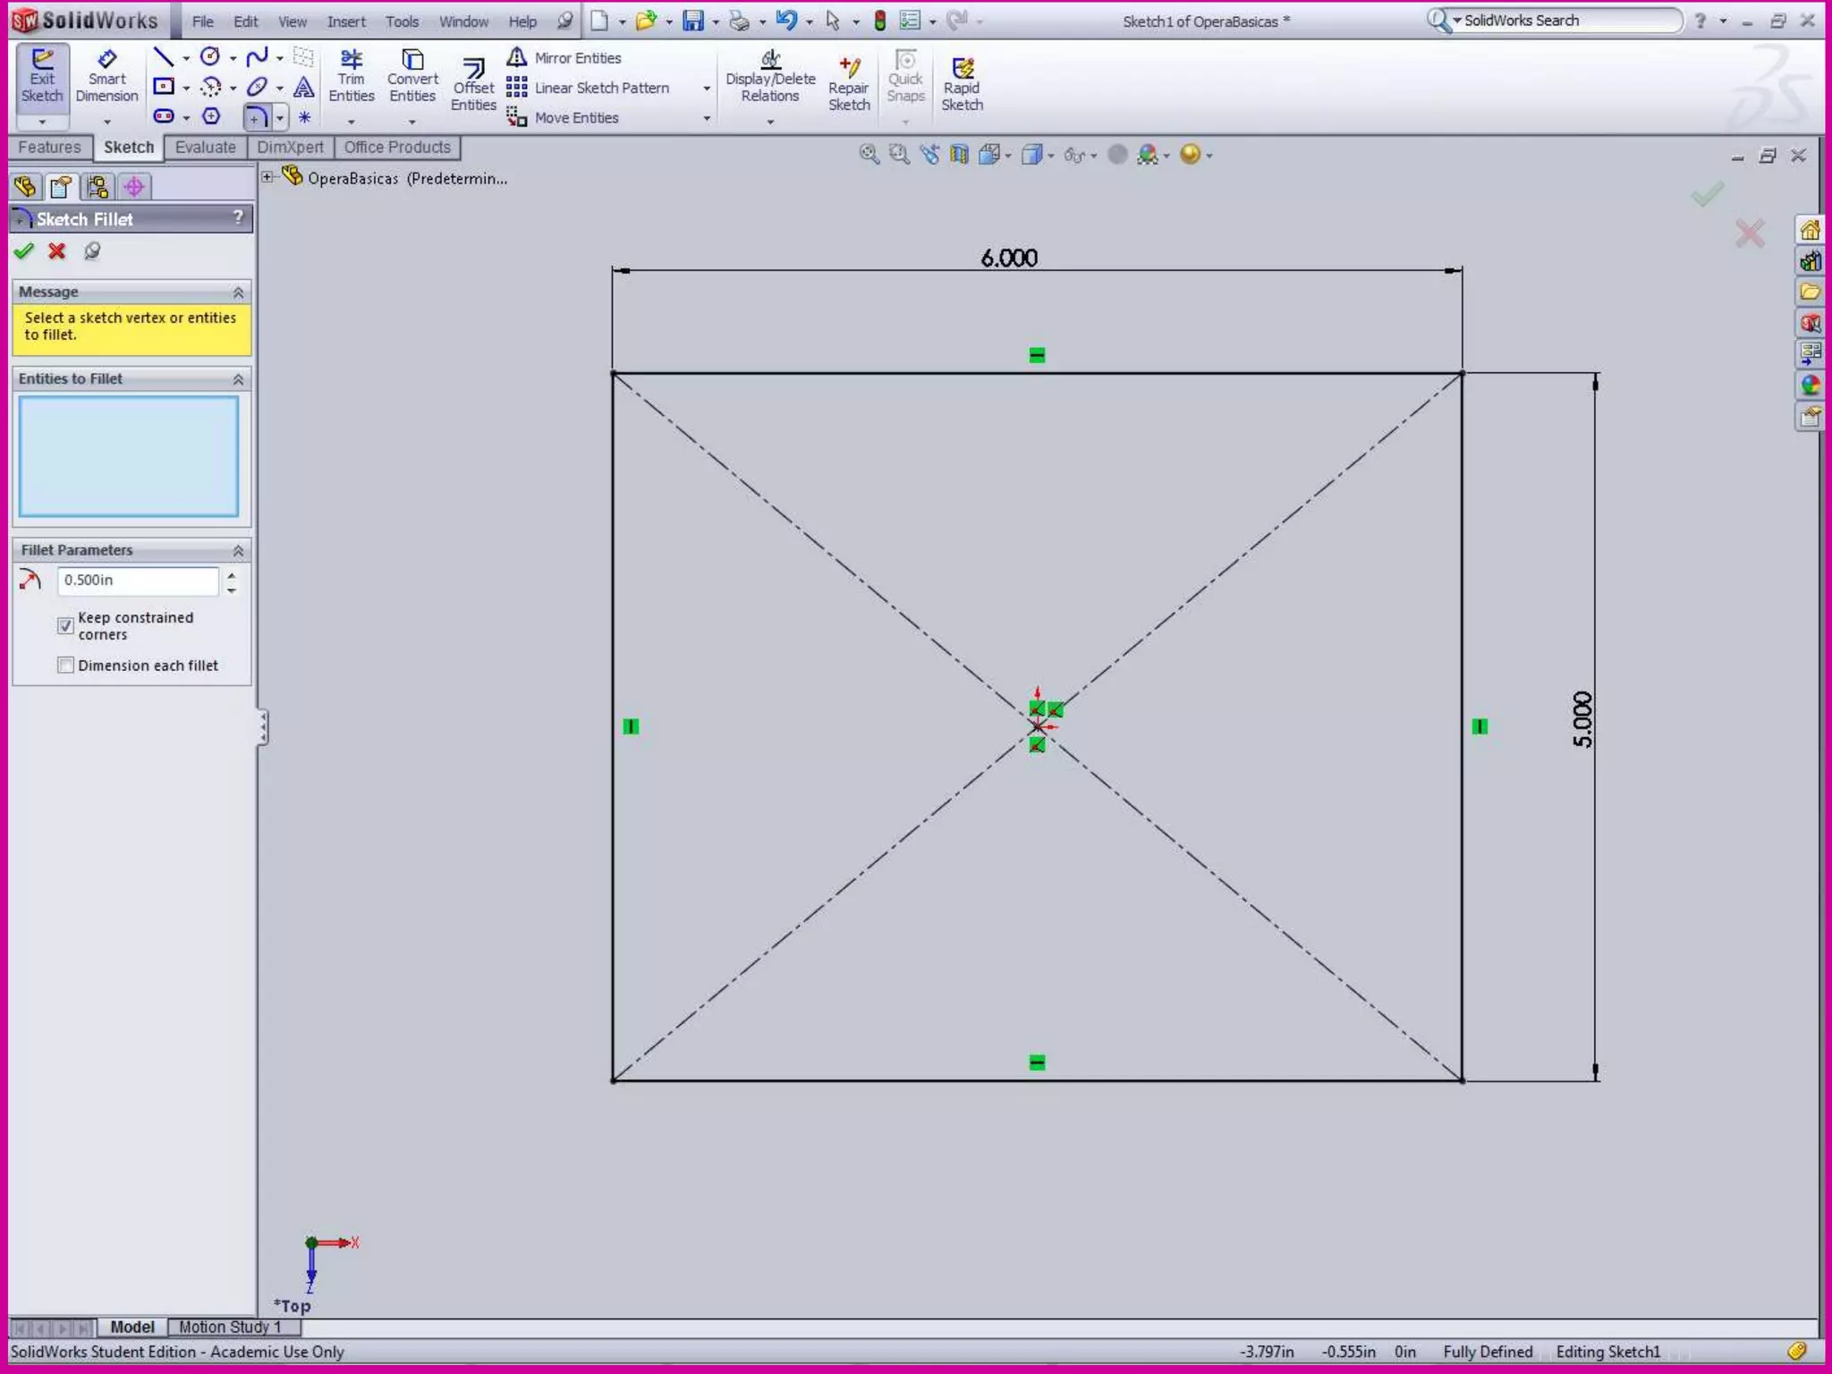The image size is (1832, 1374).
Task: Open the Repair Sketch tool
Action: [849, 85]
